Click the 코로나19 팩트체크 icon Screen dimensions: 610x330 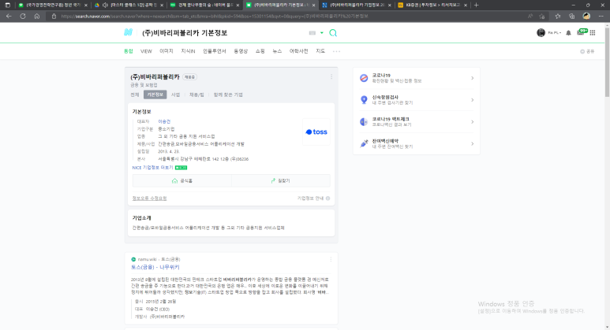point(364,122)
